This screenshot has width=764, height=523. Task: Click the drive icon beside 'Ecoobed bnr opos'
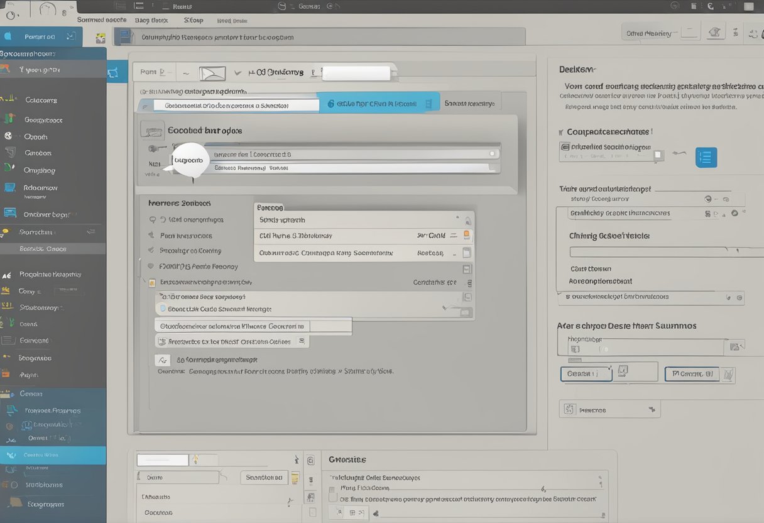pyautogui.click(x=152, y=130)
